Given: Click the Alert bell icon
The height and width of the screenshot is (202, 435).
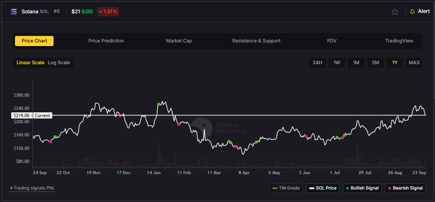Looking at the screenshot, I should [x=412, y=12].
